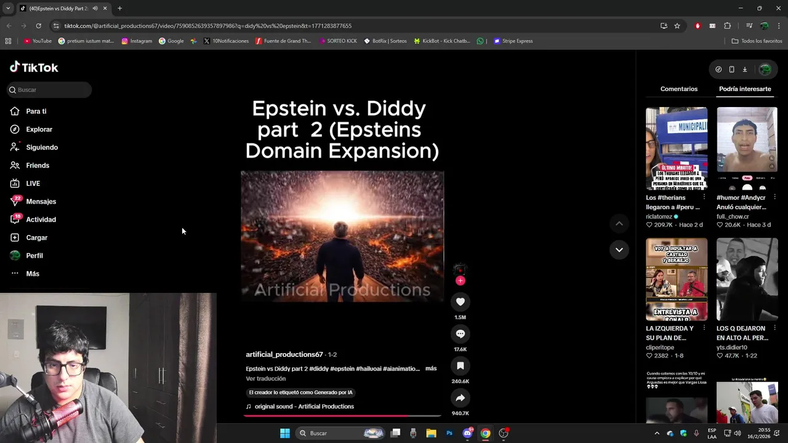
Task: Open the SORTEO KICK bookmark
Action: click(x=337, y=41)
